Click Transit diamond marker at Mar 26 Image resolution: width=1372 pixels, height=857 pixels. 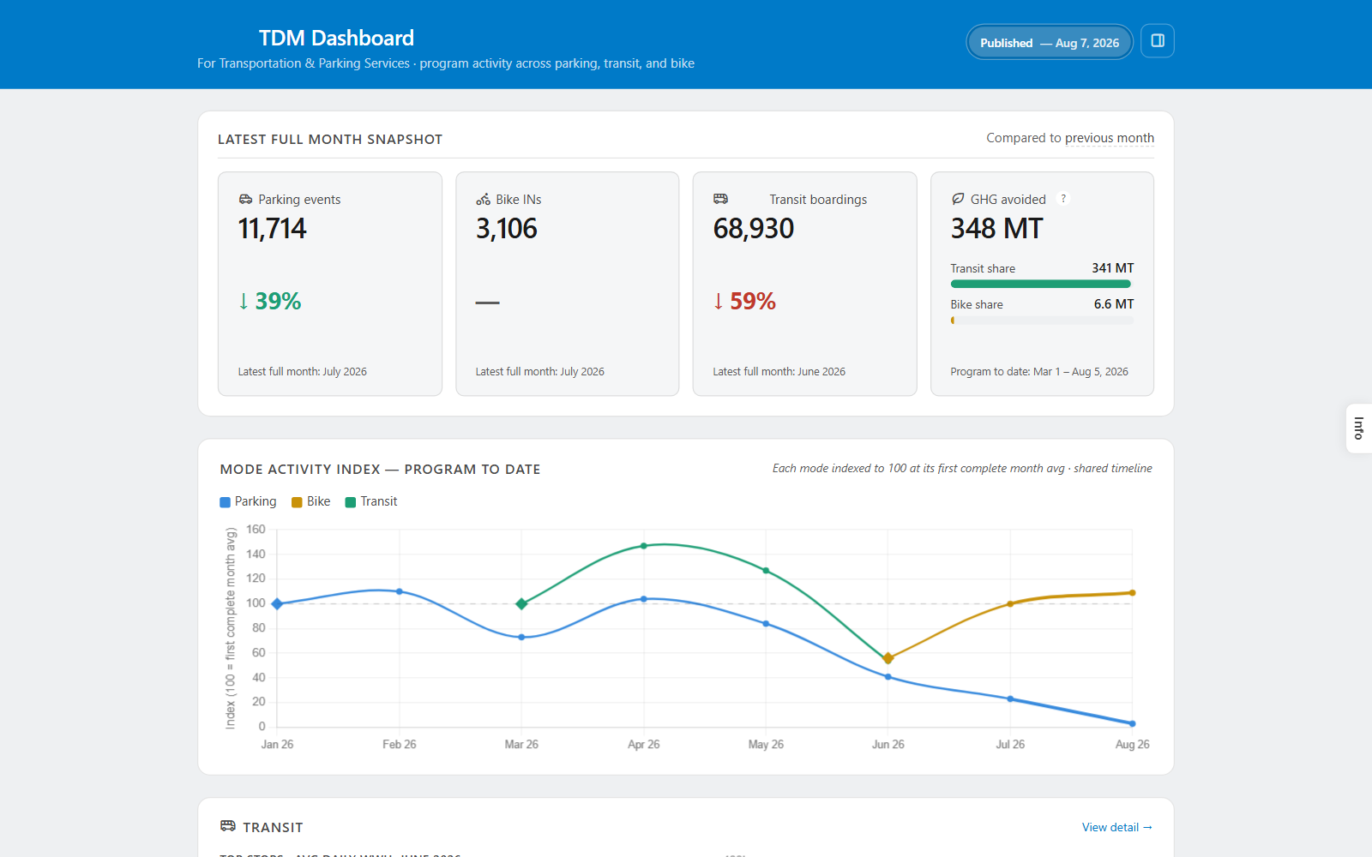pyautogui.click(x=521, y=604)
